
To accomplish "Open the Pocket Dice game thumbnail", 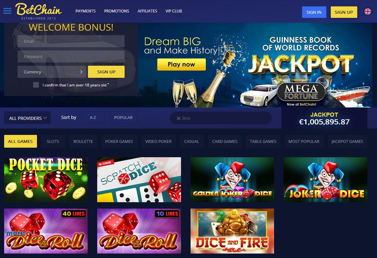I will pyautogui.click(x=46, y=180).
